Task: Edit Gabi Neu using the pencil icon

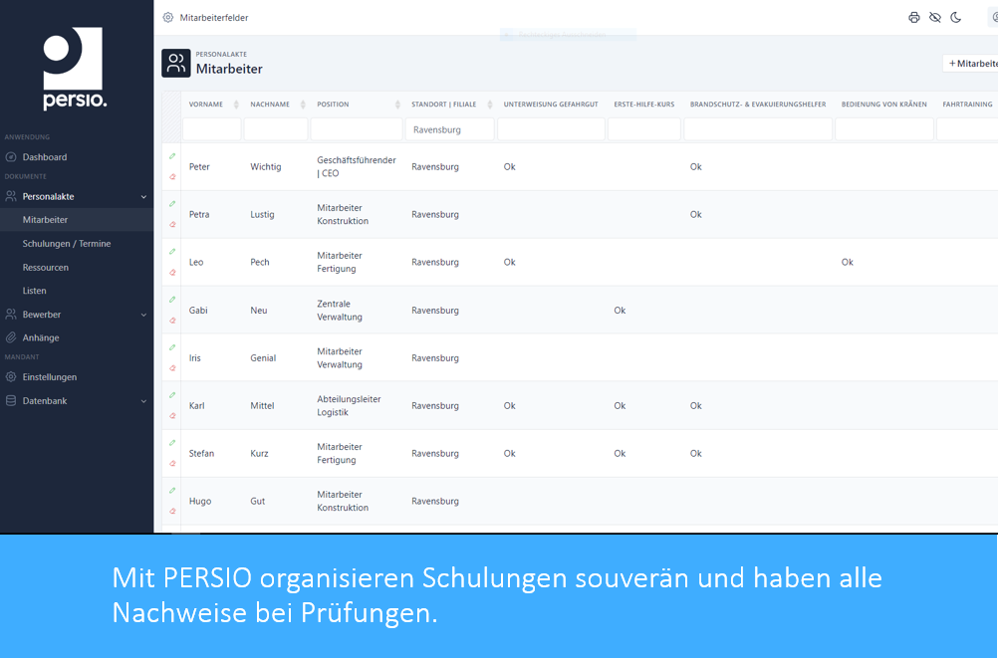Action: [x=172, y=299]
